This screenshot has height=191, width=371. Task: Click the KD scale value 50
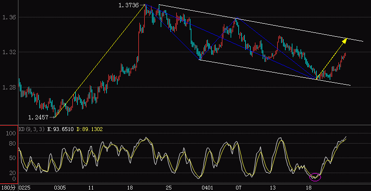[x=13, y=158]
